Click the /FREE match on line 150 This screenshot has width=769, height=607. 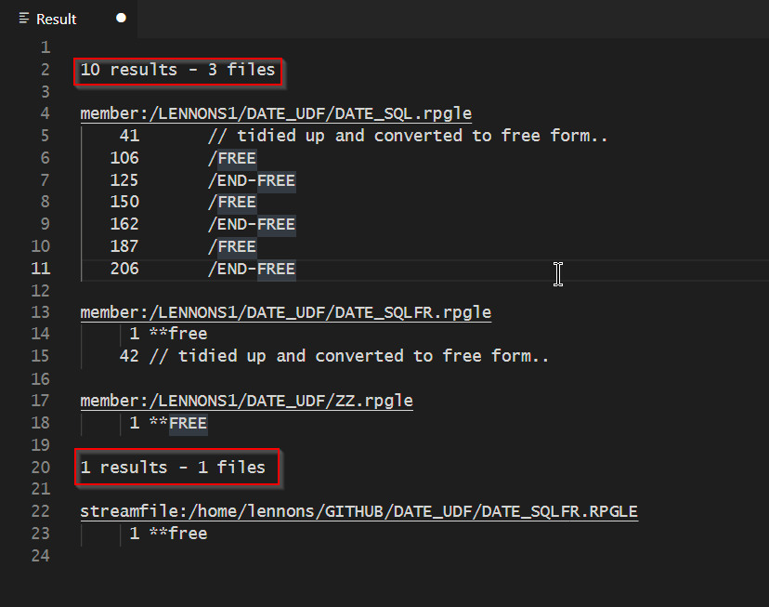pyautogui.click(x=232, y=201)
